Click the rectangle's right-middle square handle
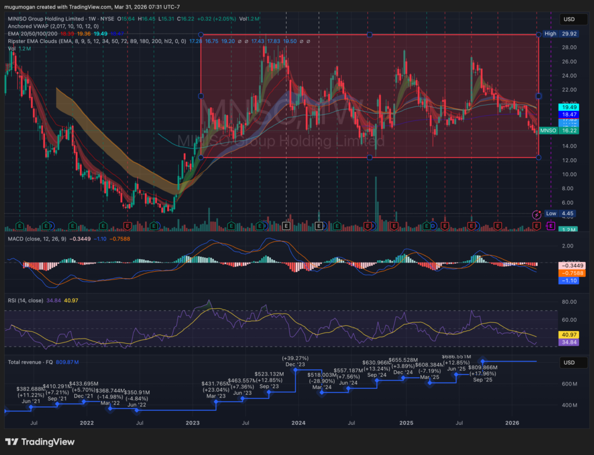The height and width of the screenshot is (455, 594). click(539, 96)
